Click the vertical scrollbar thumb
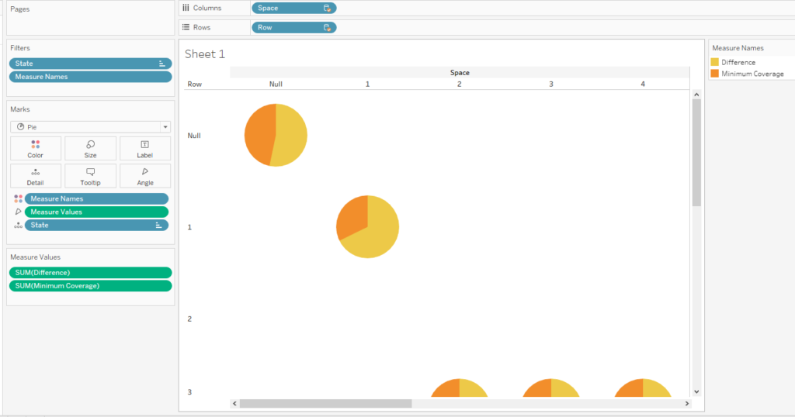Screen dimensions: 795x417 pos(696,153)
